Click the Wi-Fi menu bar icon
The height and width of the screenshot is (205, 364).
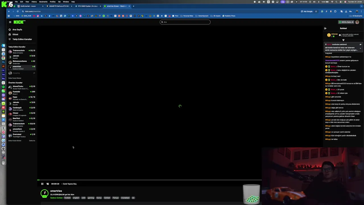(x=332, y=2)
